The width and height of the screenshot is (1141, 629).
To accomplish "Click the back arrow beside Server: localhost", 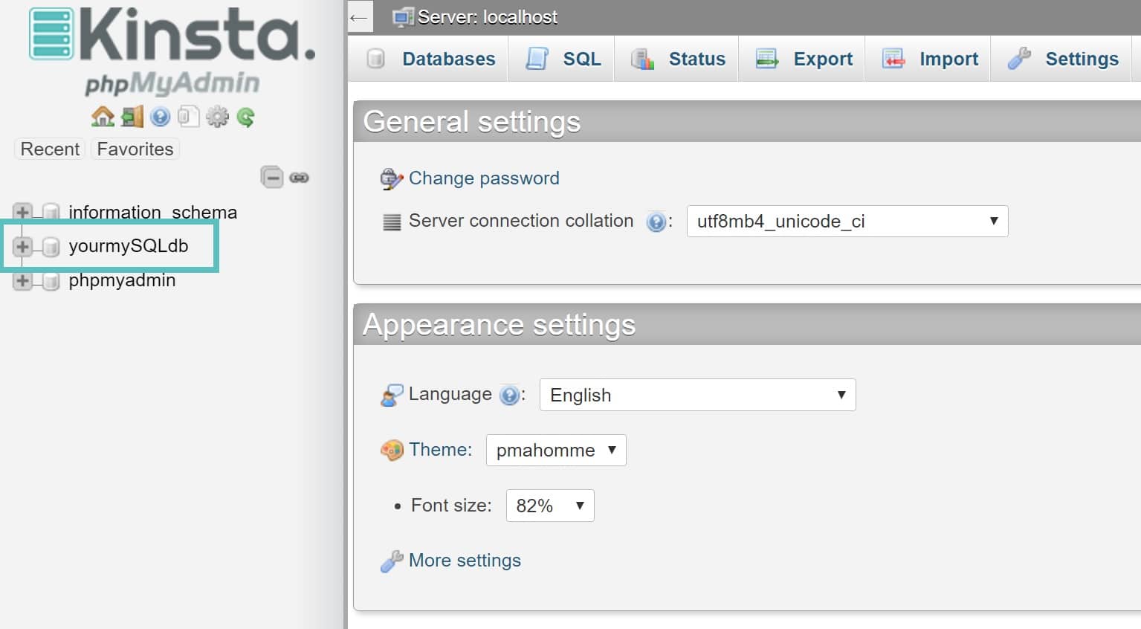I will [x=359, y=17].
